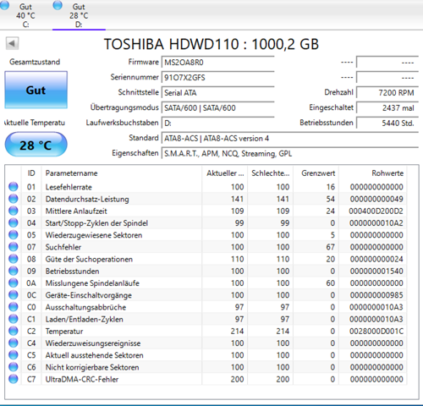Click the ID column header
Image resolution: width=423 pixels, height=406 pixels.
coord(31,173)
